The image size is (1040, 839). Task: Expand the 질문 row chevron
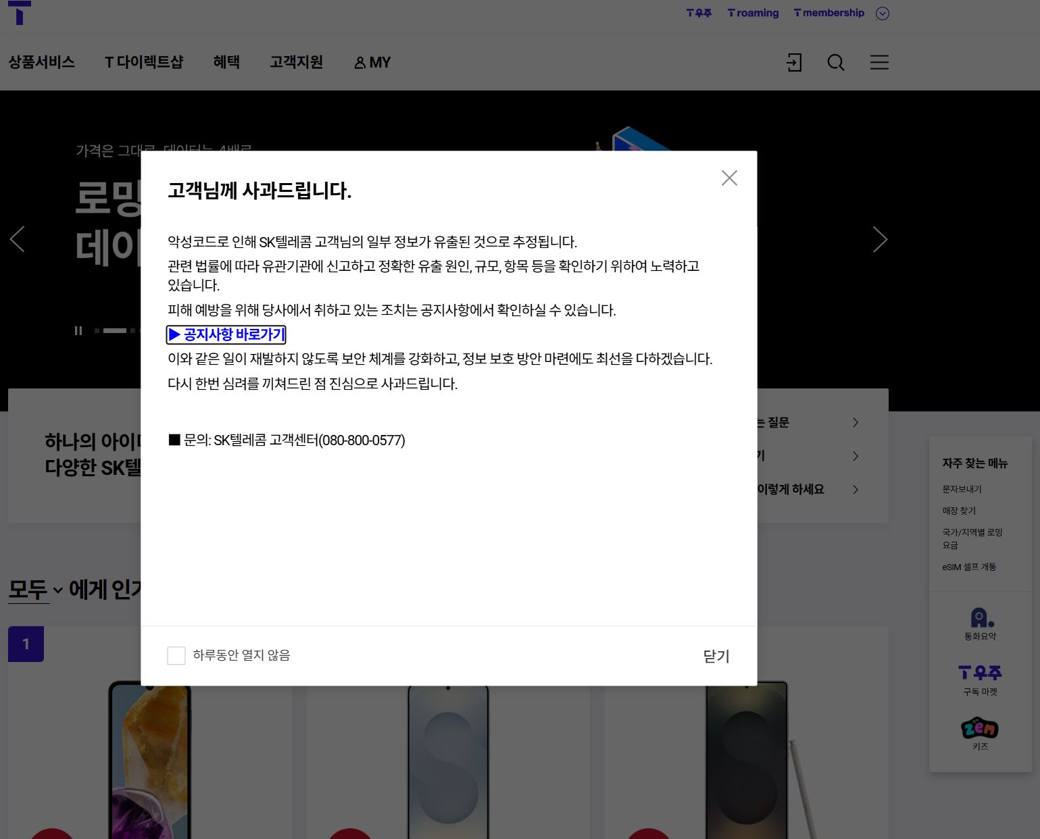(855, 422)
